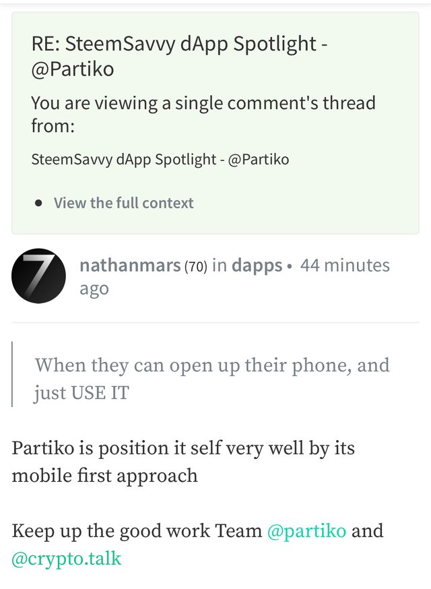Open nathanmars profile via the 7 avatar
Image resolution: width=431 pixels, height=589 pixels.
[38, 276]
